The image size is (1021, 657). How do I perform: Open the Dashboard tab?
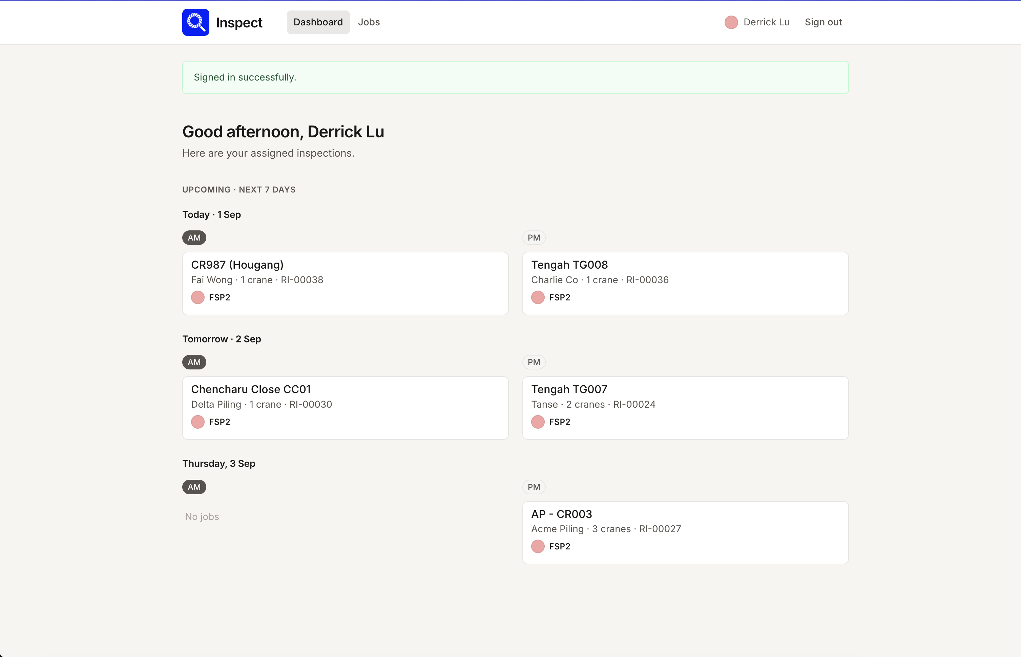318,22
